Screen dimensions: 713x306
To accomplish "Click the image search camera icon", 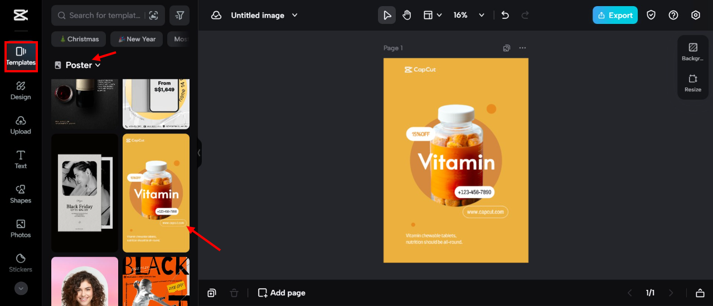I will (153, 16).
